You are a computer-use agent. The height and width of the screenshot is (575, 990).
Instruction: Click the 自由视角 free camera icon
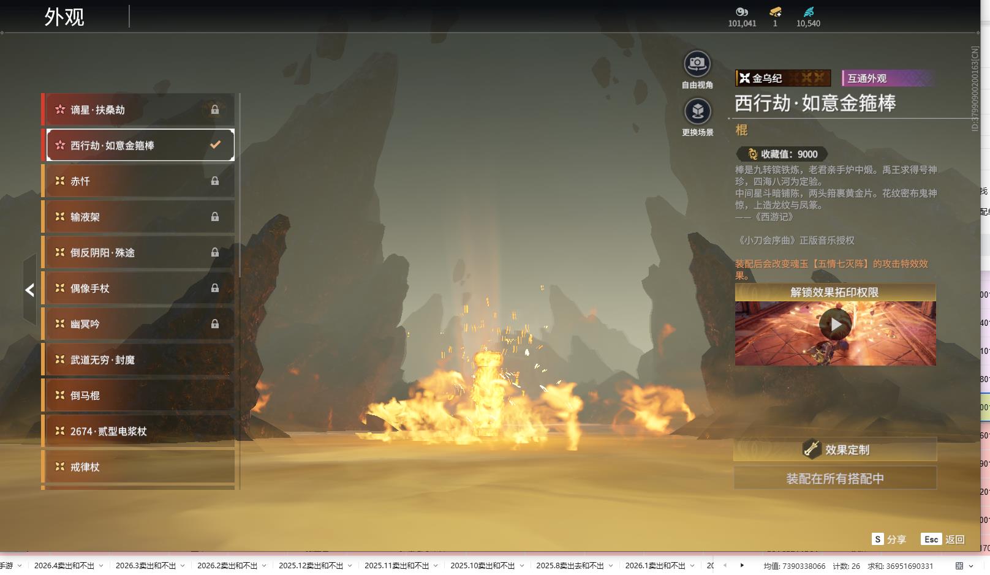(697, 64)
